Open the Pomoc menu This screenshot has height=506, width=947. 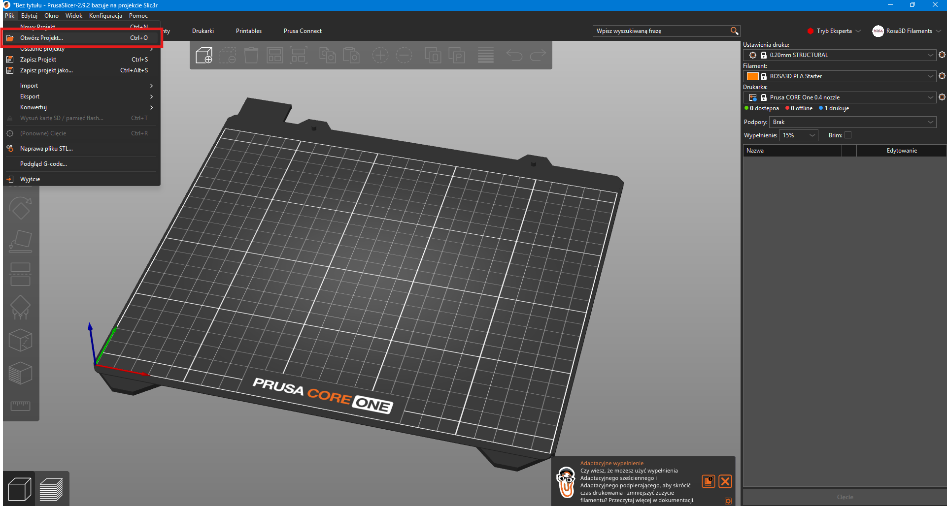[x=138, y=16]
